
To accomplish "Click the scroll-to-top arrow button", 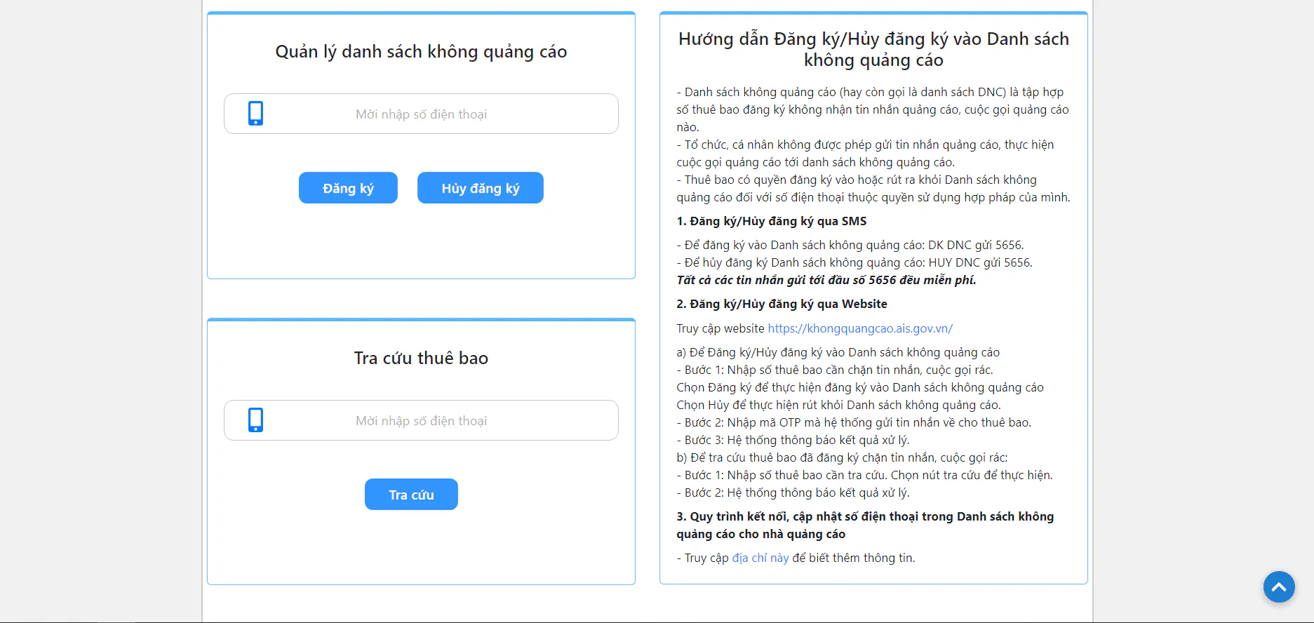I will (x=1279, y=587).
